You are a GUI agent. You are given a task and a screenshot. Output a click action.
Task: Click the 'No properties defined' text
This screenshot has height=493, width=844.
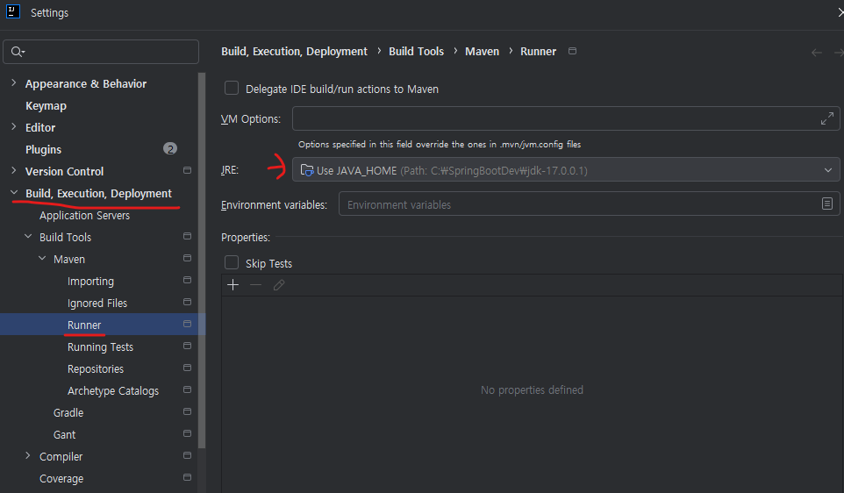point(532,389)
